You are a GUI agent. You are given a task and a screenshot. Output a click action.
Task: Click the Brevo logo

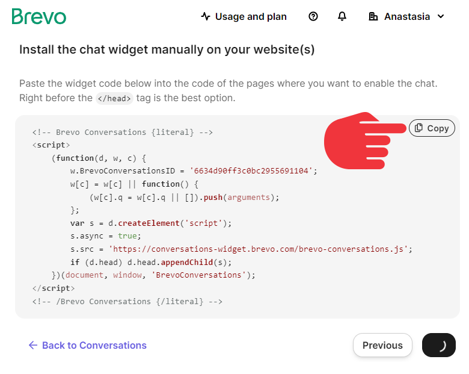[x=39, y=16]
